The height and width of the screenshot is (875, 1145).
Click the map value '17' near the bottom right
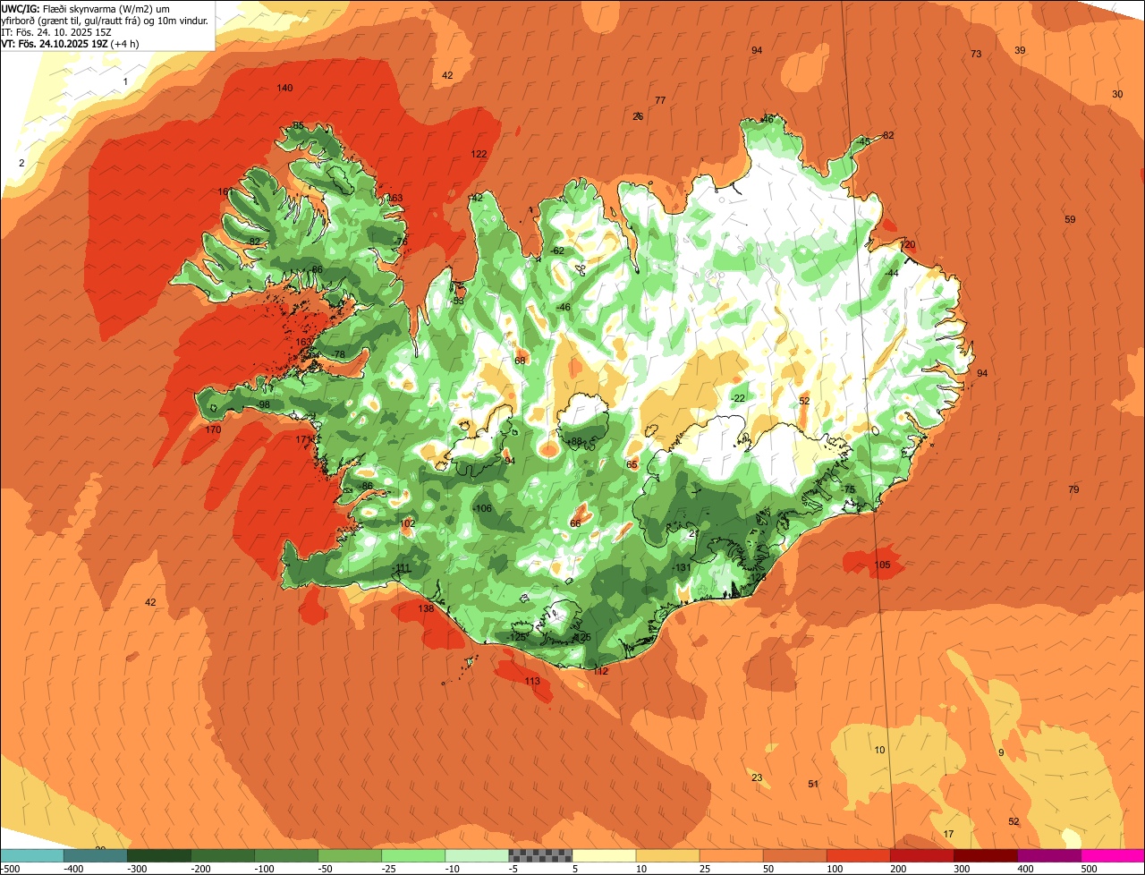[x=948, y=834]
